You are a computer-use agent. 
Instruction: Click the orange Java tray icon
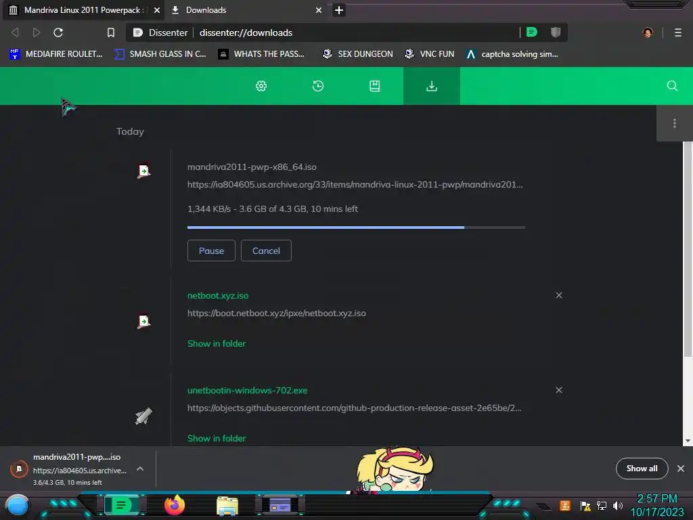pos(565,505)
